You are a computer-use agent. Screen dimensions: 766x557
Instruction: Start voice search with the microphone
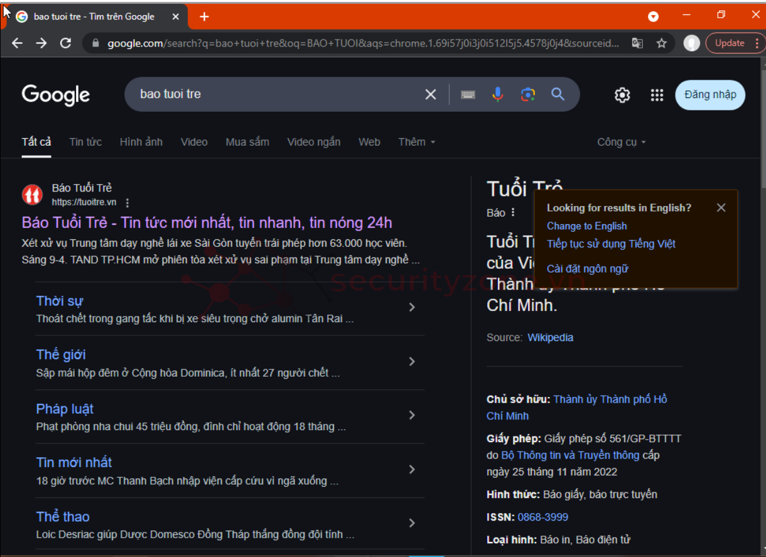coord(498,94)
